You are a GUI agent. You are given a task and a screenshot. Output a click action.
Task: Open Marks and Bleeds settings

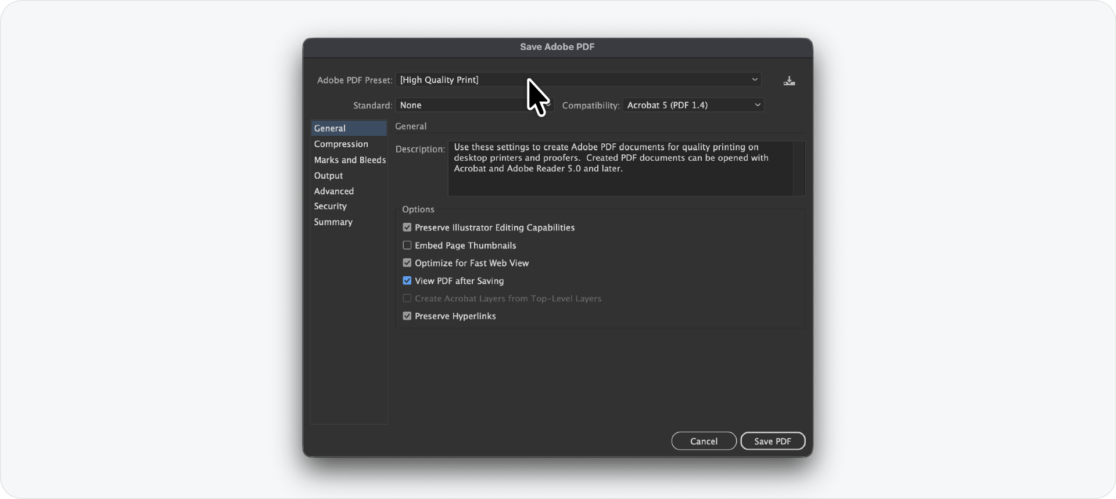coord(349,160)
